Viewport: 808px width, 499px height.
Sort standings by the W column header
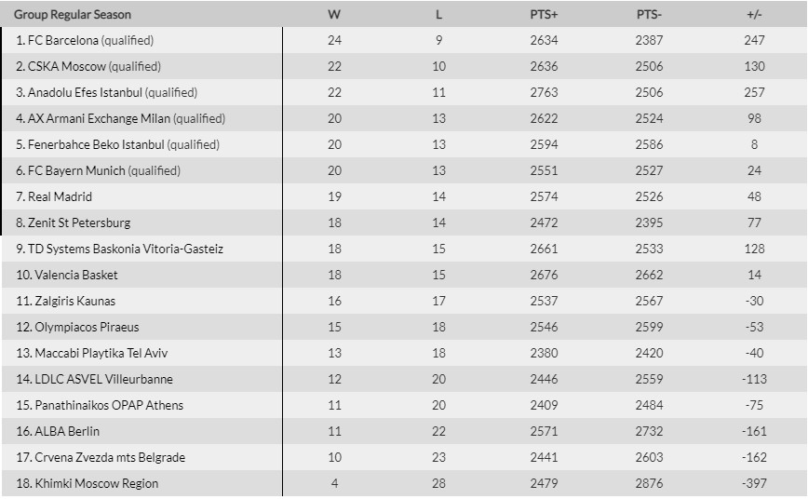coord(334,15)
